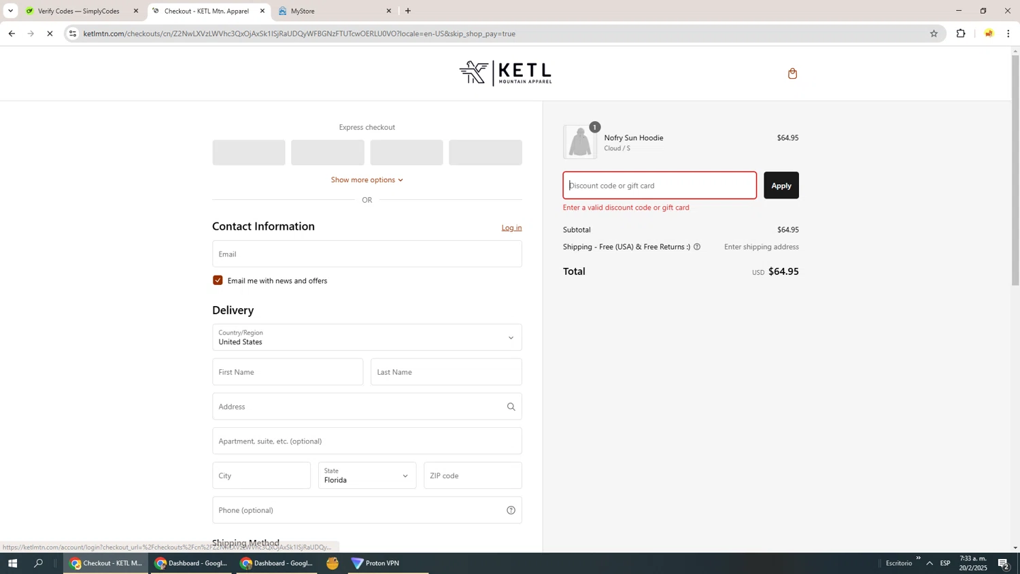Image resolution: width=1020 pixels, height=574 pixels.
Task: Focus the Discount code or gift card field
Action: click(x=660, y=185)
